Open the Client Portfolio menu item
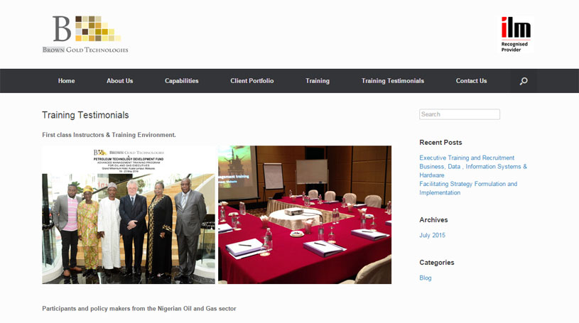 251,81
